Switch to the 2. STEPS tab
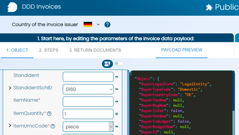Image resolution: width=239 pixels, height=135 pixels. [48, 50]
